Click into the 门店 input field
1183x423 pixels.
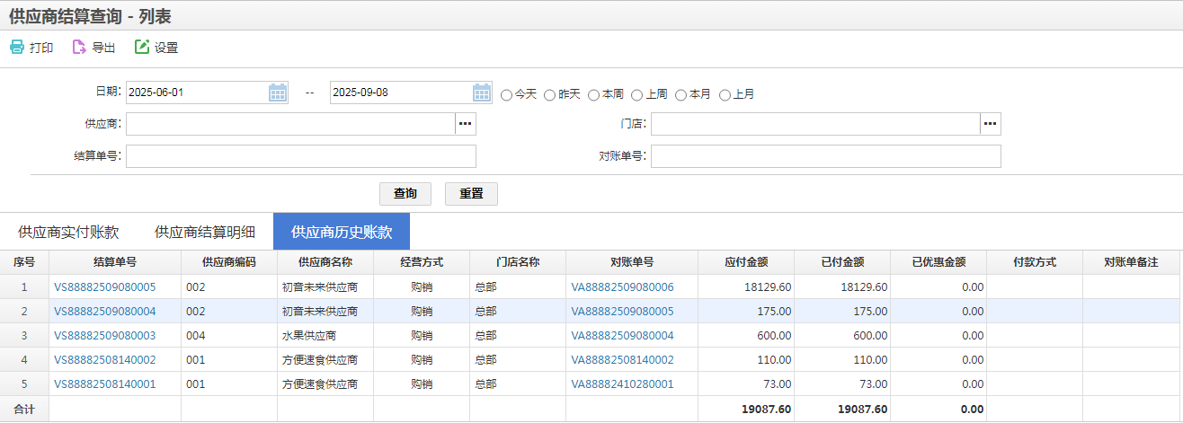pyautogui.click(x=815, y=124)
